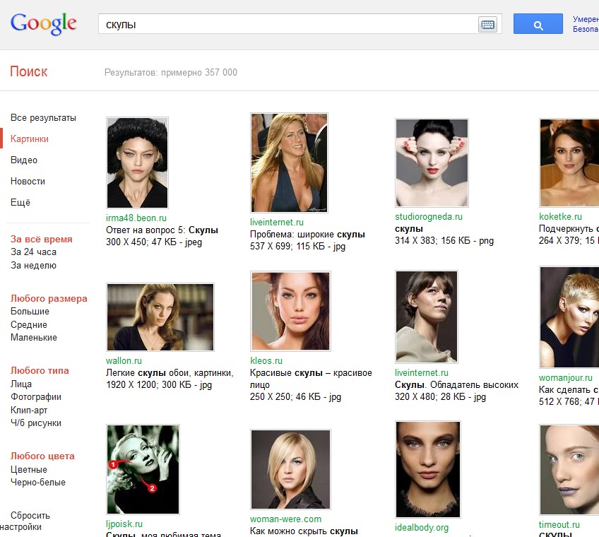Open woman-were.com image thumbnail
The height and width of the screenshot is (537, 599).
[290, 469]
